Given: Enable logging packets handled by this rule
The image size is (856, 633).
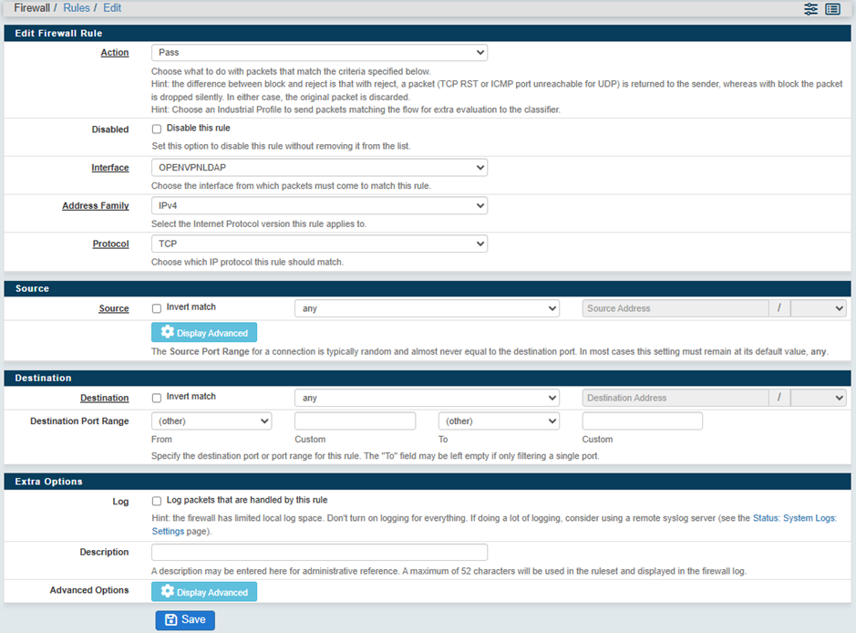Looking at the screenshot, I should click(157, 501).
